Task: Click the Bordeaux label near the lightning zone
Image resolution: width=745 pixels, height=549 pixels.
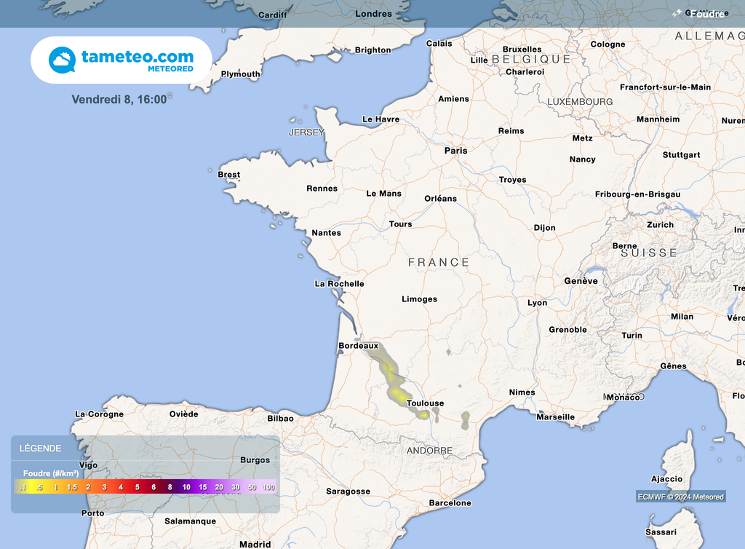Action: (x=358, y=345)
